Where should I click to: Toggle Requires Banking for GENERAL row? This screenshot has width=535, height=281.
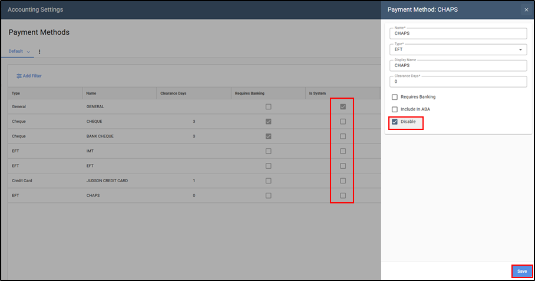tap(269, 106)
